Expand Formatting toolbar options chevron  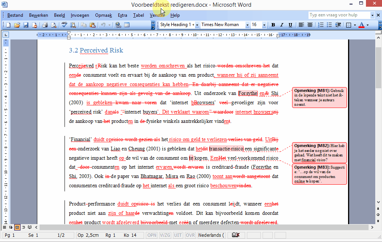380,25
